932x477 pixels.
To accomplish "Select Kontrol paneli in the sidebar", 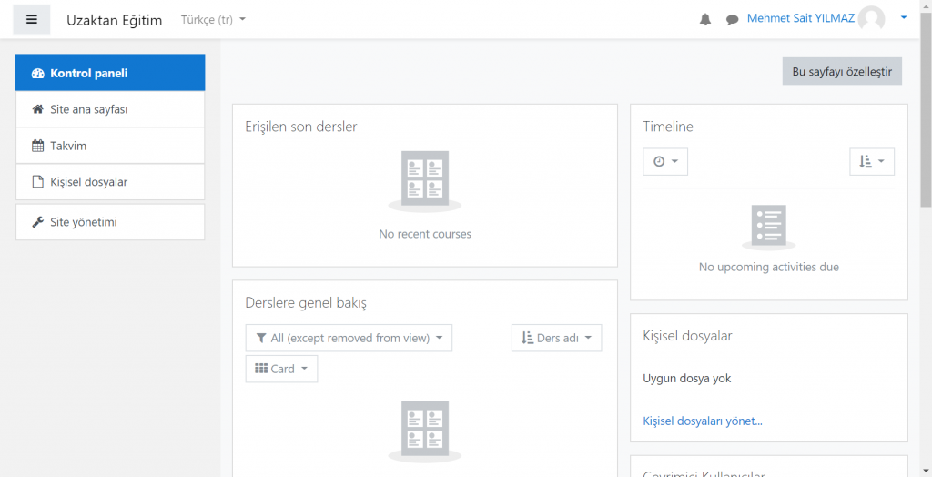I will [x=110, y=73].
